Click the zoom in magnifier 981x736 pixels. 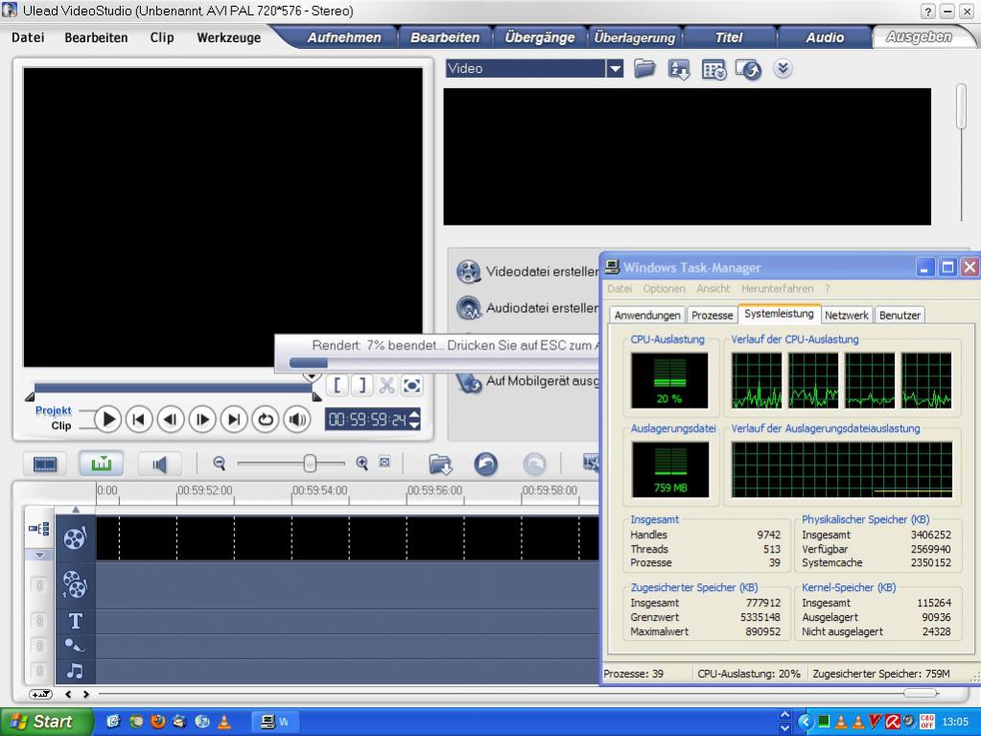coord(362,463)
